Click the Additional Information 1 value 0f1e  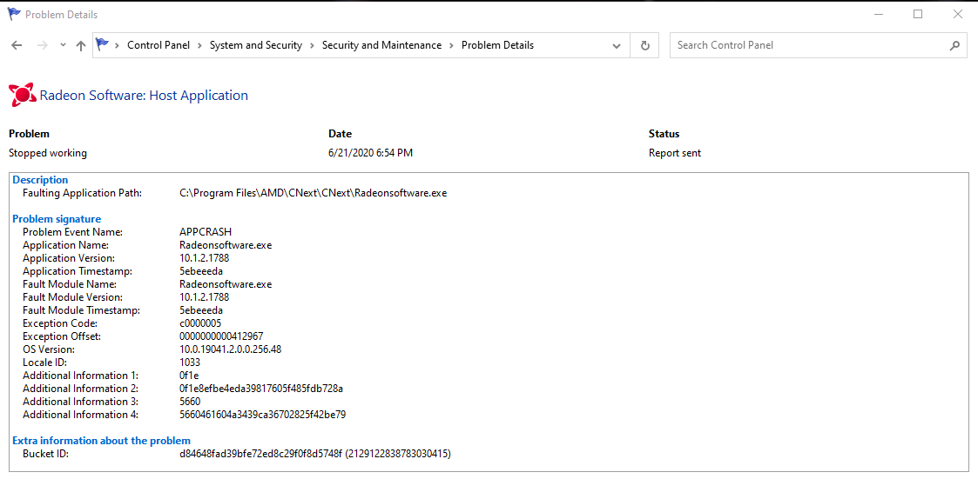[189, 376]
